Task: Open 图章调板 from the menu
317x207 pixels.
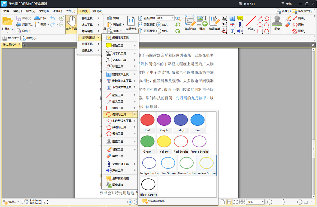Action: 120,185
